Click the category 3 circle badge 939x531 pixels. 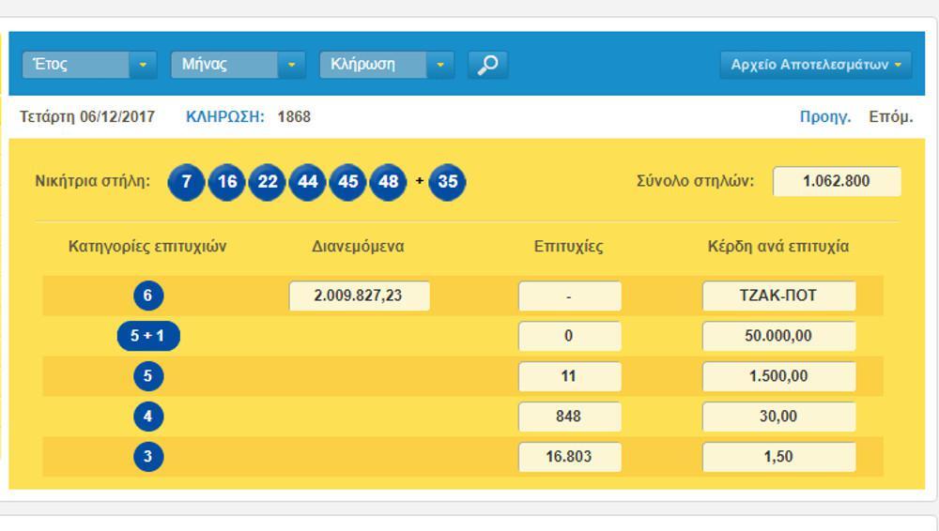pyautogui.click(x=147, y=457)
